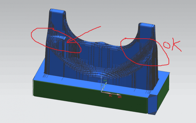The image size is (196, 123).
Task: Select the red arrow tip in left circle
Action: click(x=67, y=43)
